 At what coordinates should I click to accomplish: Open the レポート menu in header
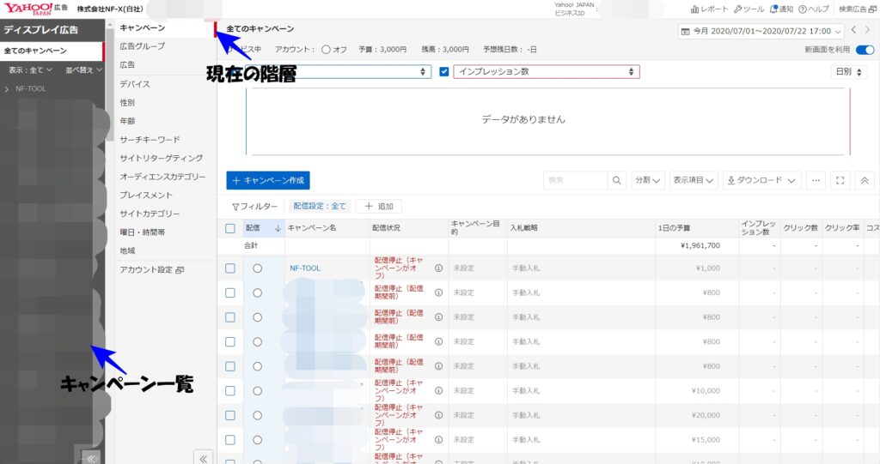708,9
